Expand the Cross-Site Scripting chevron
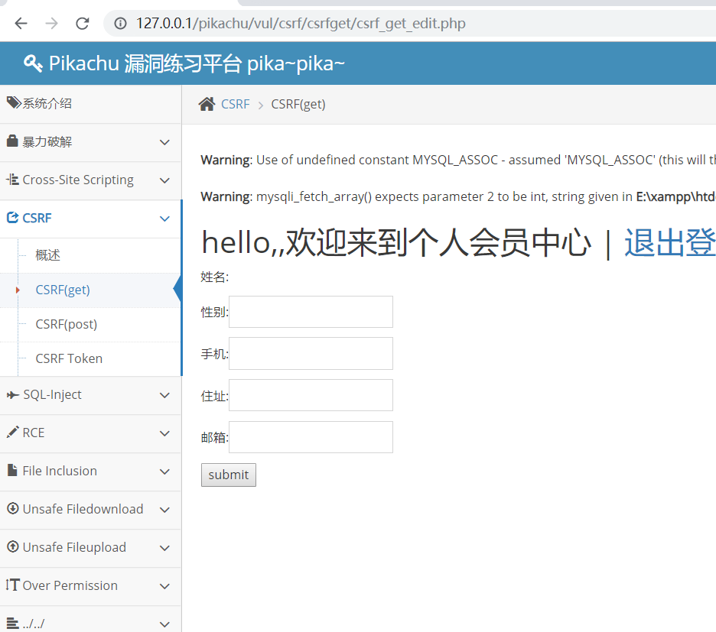 point(164,180)
